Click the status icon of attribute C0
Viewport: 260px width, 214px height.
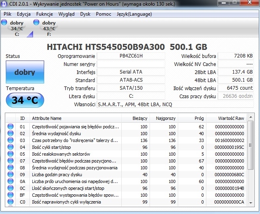click(10, 202)
